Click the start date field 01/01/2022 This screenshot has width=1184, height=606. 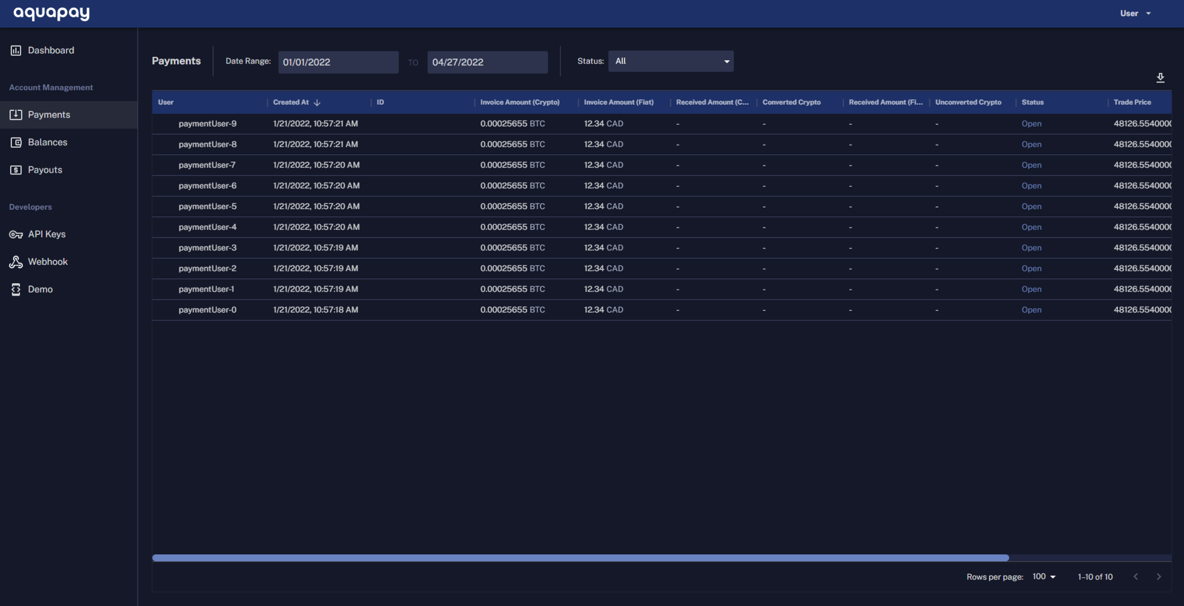click(338, 62)
